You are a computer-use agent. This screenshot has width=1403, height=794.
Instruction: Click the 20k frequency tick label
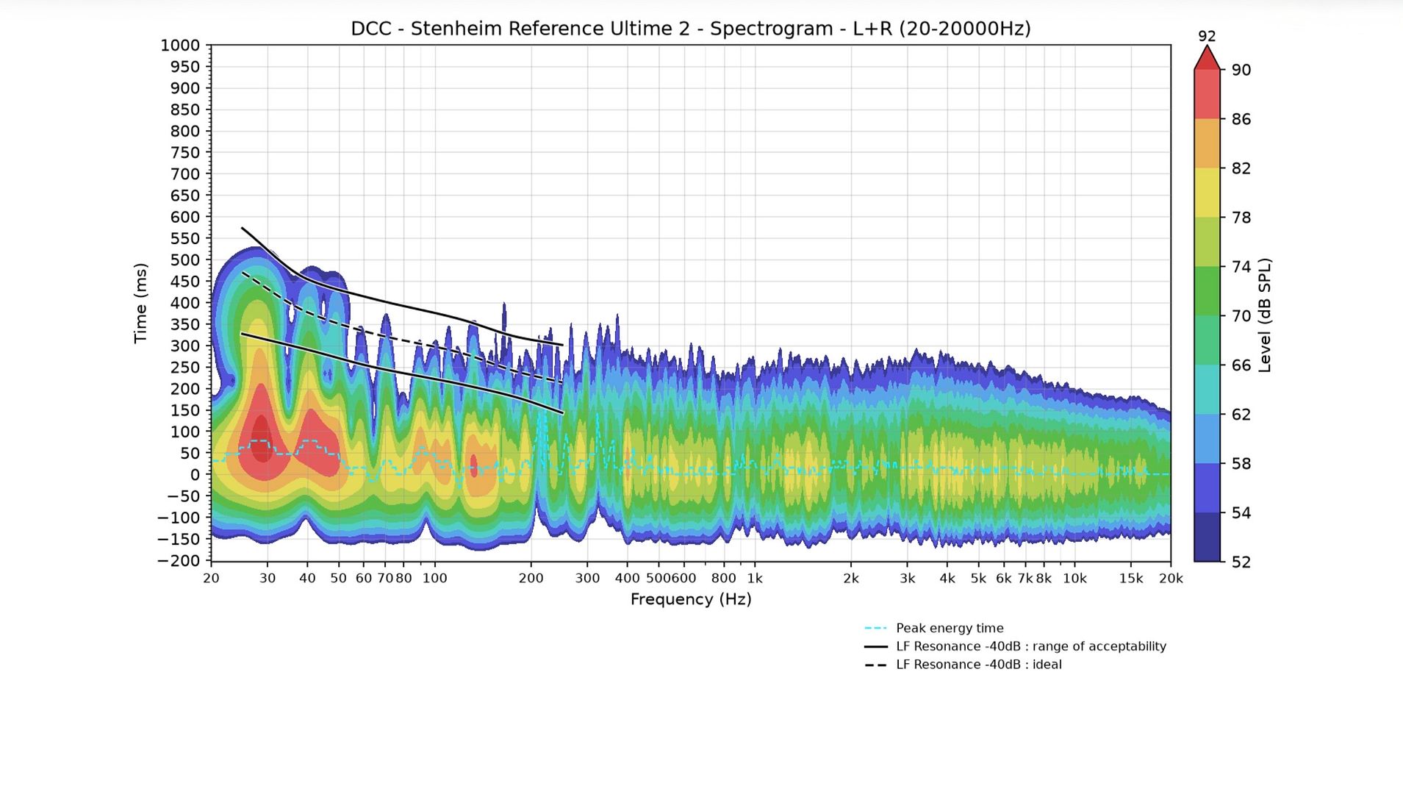click(1171, 579)
